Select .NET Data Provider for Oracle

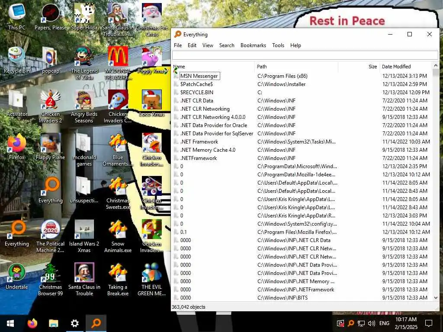point(302,125)
